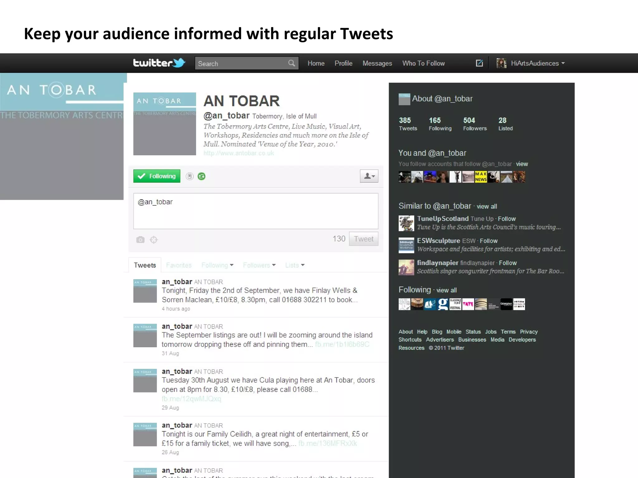This screenshot has width=638, height=478.
Task: Select the Tweets tab
Action: click(145, 265)
